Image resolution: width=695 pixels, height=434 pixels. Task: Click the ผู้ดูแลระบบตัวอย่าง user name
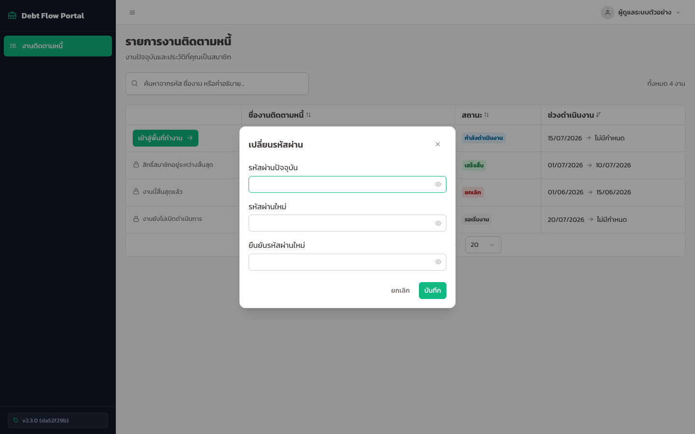pyautogui.click(x=644, y=13)
